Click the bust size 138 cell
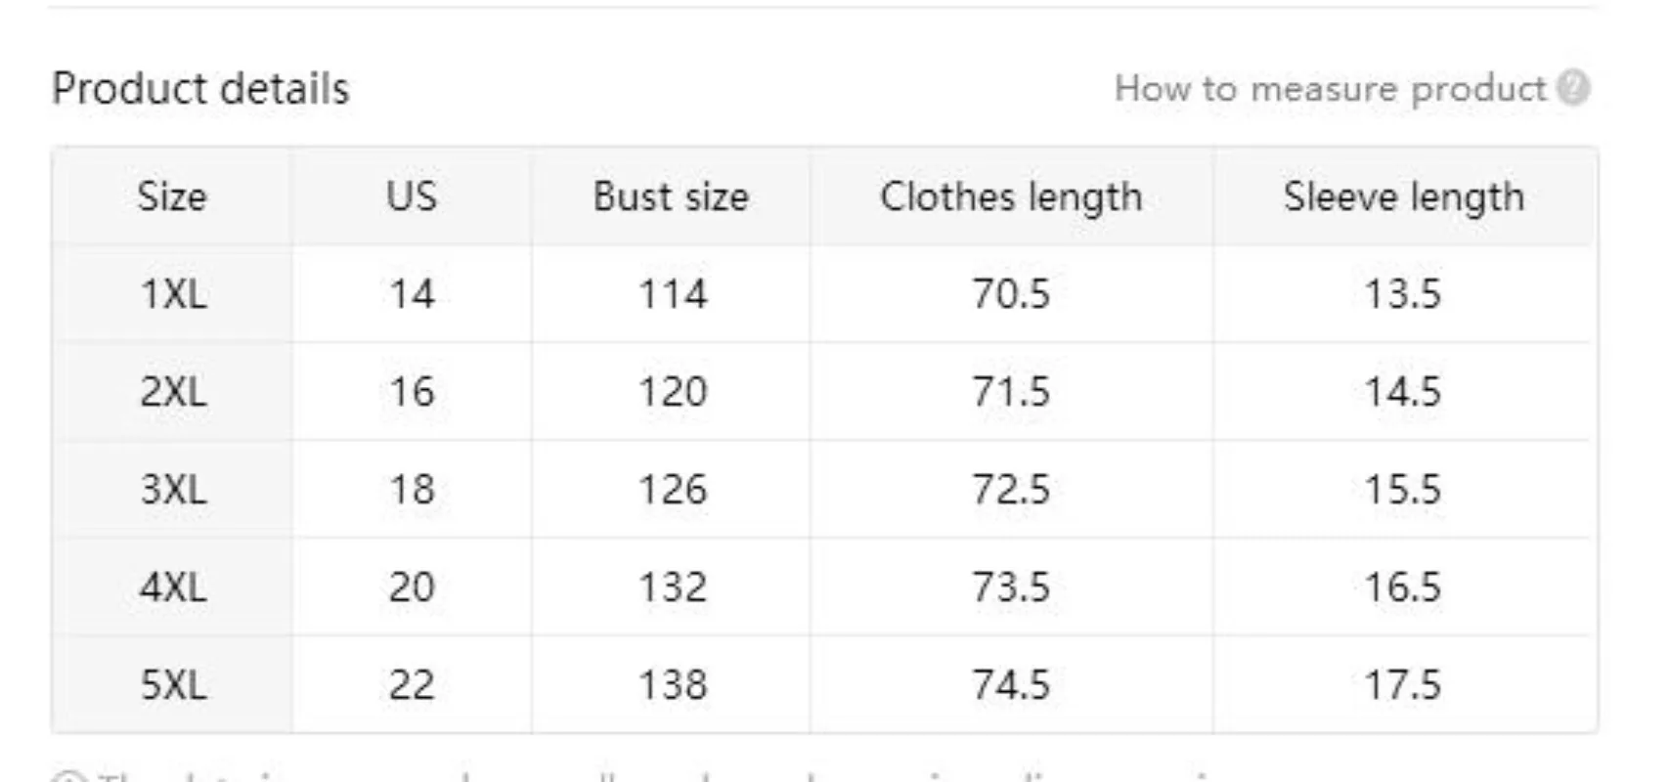Image resolution: width=1668 pixels, height=782 pixels. (x=672, y=684)
